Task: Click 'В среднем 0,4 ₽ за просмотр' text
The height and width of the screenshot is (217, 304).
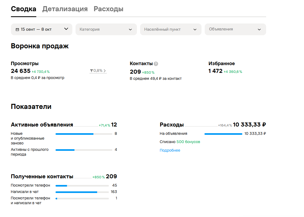Action: pyautogui.click(x=38, y=78)
